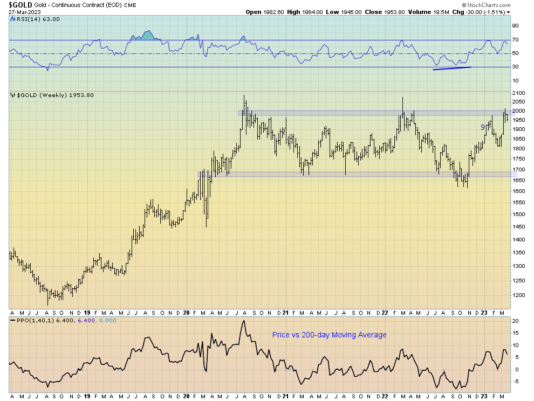The width and height of the screenshot is (534, 401).
Task: Select the $GOLD (Weekly) 1953.80 chart legend
Action: click(x=51, y=94)
